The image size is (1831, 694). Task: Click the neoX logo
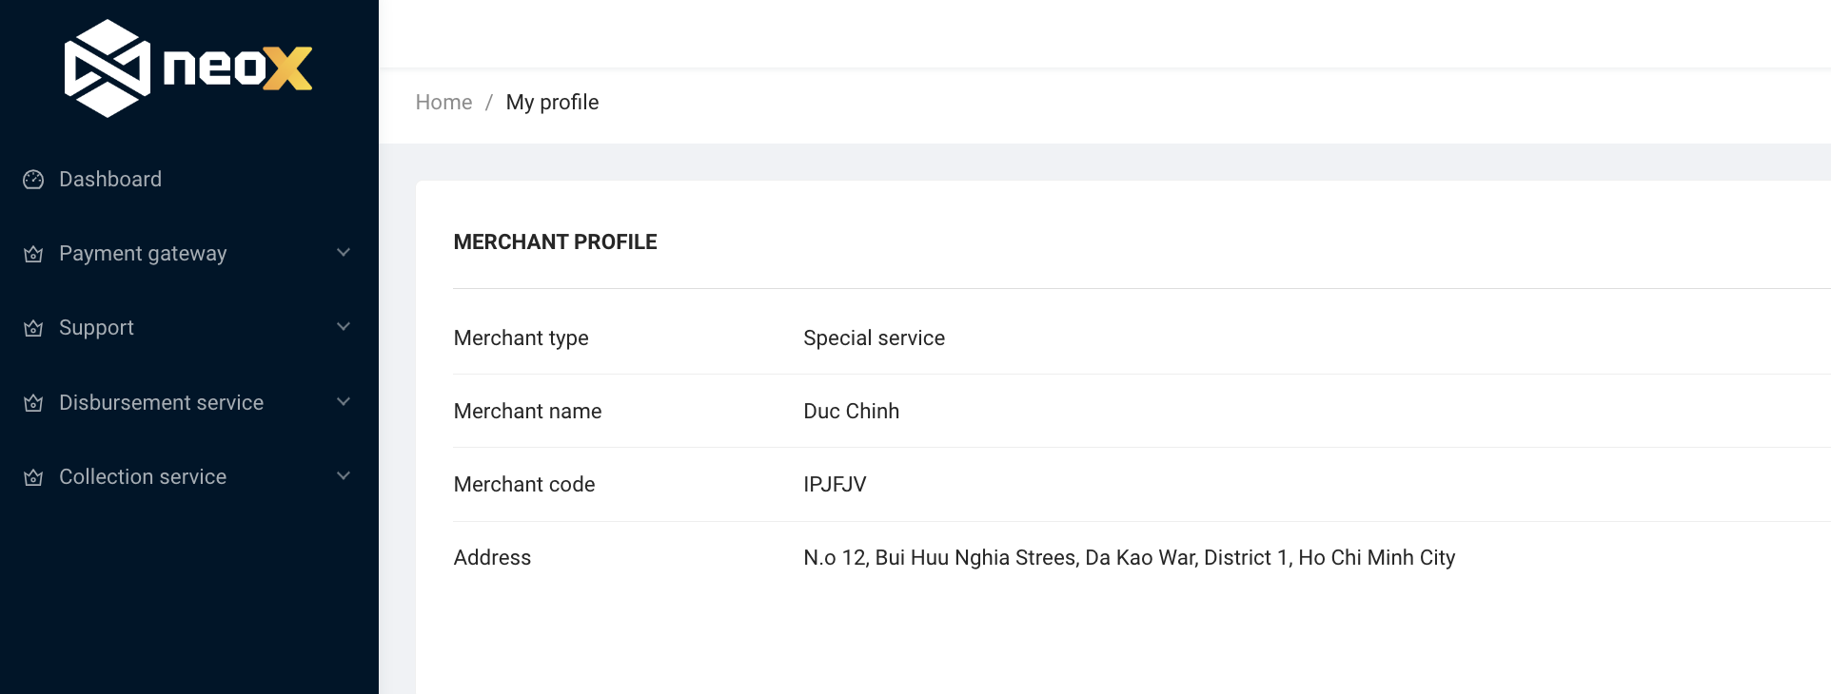click(x=187, y=68)
